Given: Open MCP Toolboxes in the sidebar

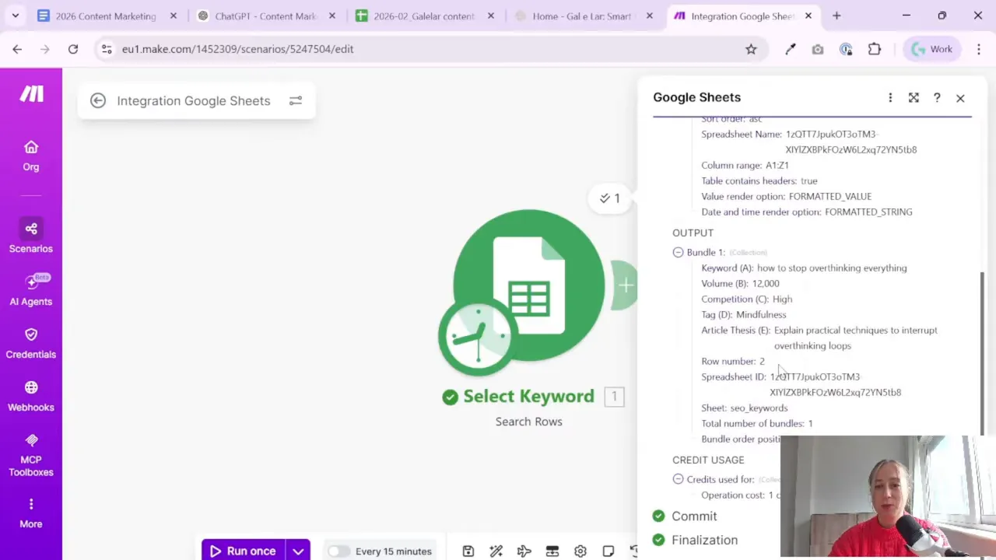Looking at the screenshot, I should (31, 455).
